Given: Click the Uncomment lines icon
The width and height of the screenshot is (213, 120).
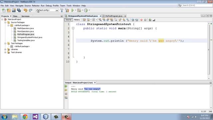Looking at the screenshot, I should click(154, 20).
